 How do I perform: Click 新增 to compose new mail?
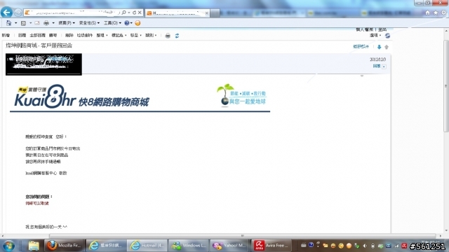pos(6,35)
